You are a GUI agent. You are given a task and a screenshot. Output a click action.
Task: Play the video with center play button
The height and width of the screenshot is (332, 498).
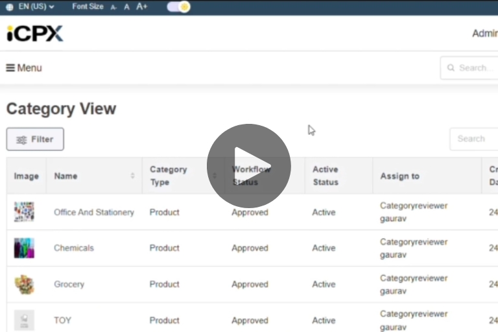point(249,166)
